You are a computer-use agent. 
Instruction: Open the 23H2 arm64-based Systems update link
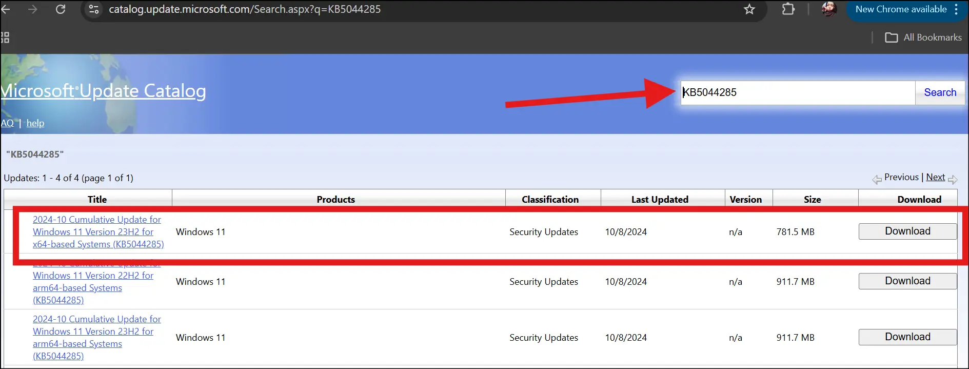(x=97, y=338)
